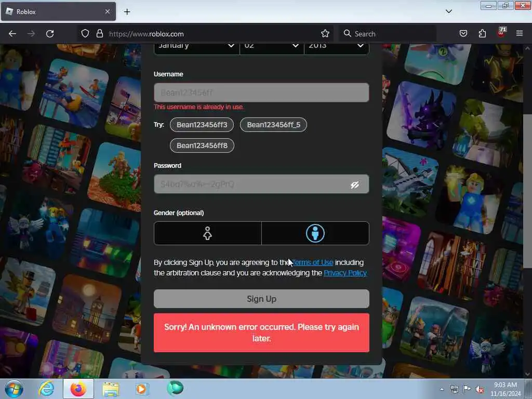
Task: Show hidden tray icons arrow
Action: click(x=442, y=390)
